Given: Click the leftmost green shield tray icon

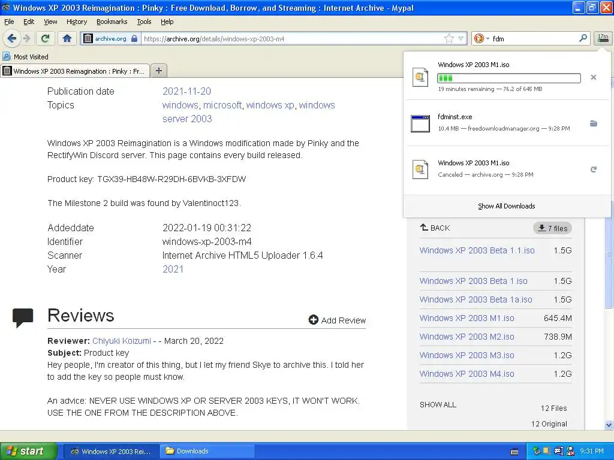Looking at the screenshot, I should point(537,451).
